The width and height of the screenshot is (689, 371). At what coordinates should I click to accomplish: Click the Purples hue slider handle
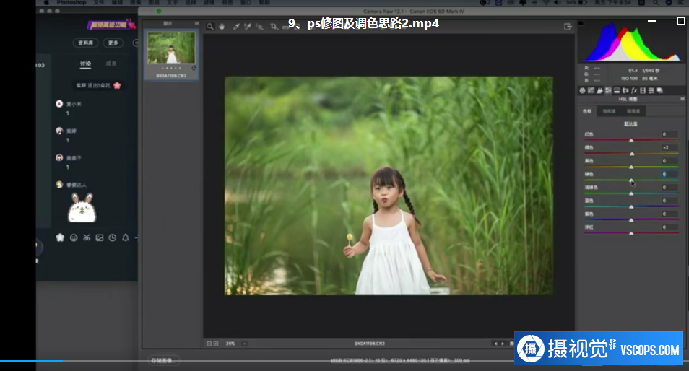pyautogui.click(x=631, y=220)
